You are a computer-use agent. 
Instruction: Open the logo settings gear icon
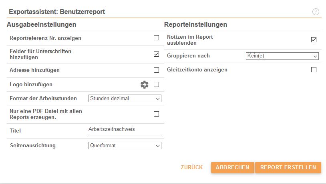(x=144, y=85)
